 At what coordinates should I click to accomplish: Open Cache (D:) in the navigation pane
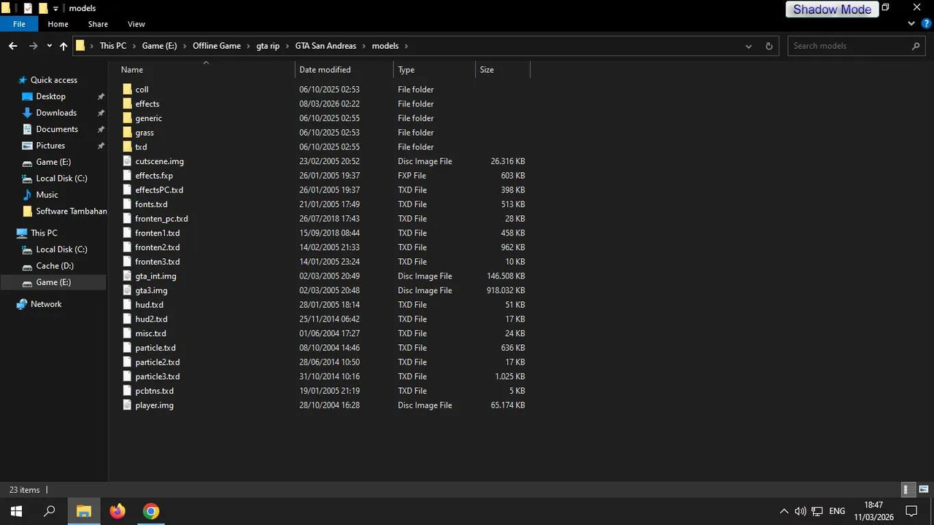point(55,266)
